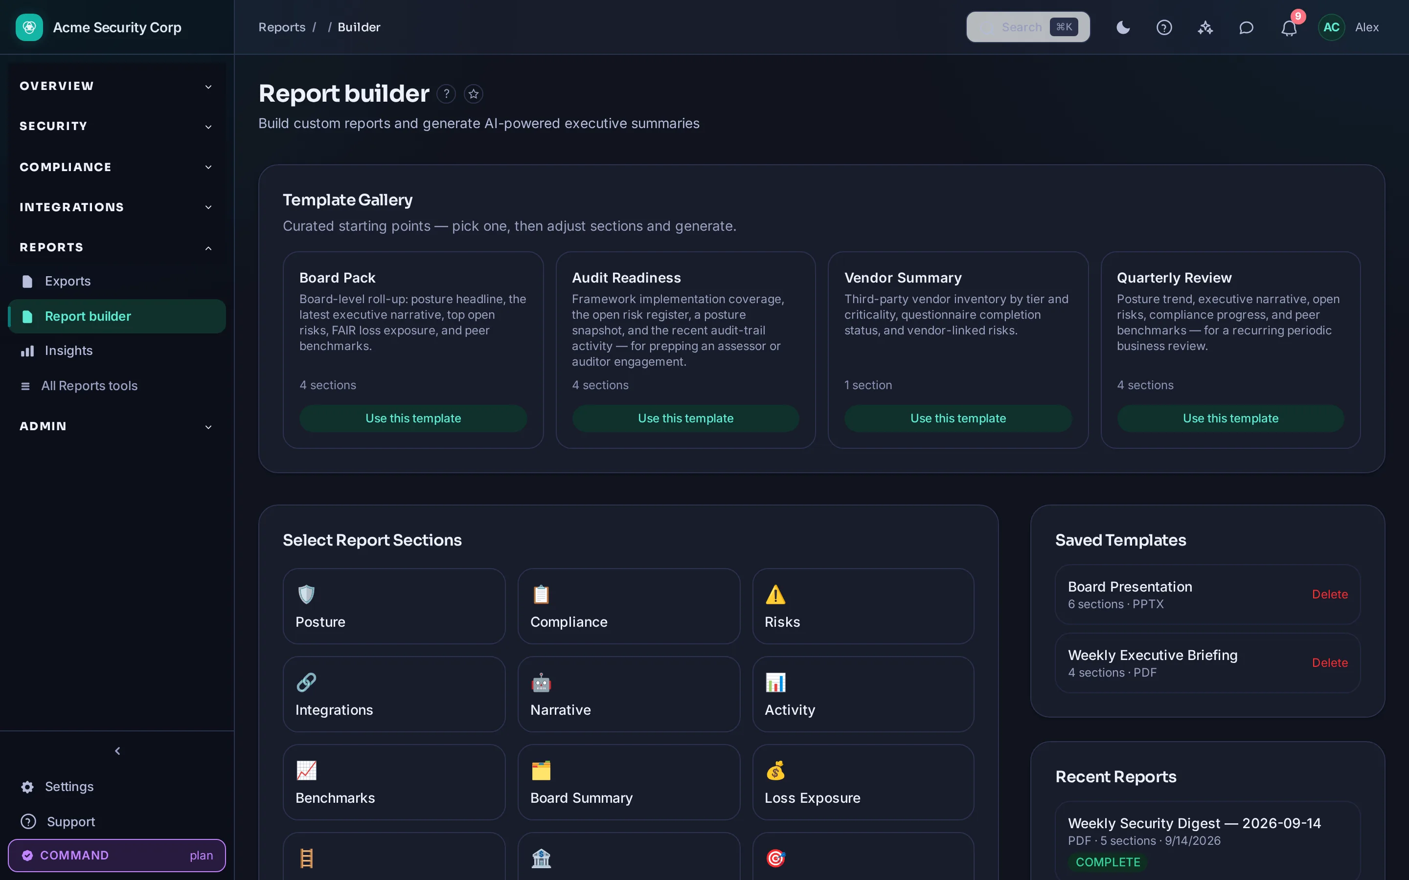
Task: Click the Builder breadcrumb text
Action: [x=359, y=27]
